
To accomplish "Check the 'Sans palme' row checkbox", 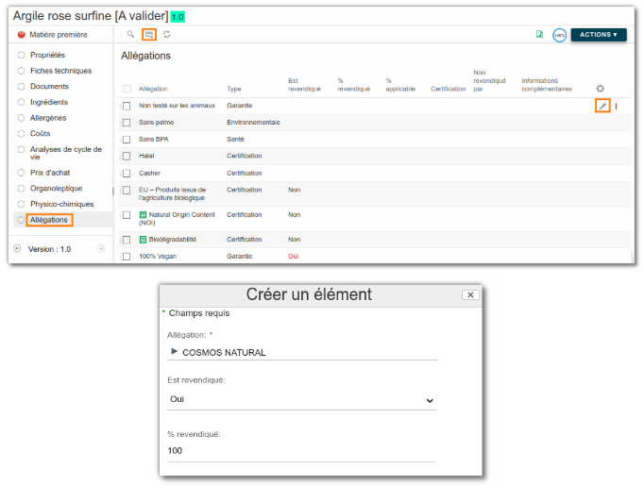I will coord(126,123).
